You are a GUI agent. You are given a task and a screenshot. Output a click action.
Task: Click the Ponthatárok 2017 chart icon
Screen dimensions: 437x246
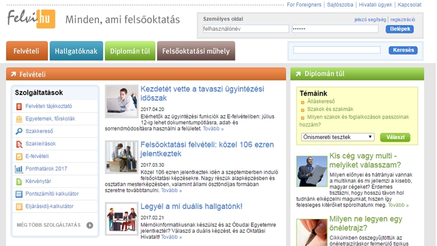click(x=19, y=169)
